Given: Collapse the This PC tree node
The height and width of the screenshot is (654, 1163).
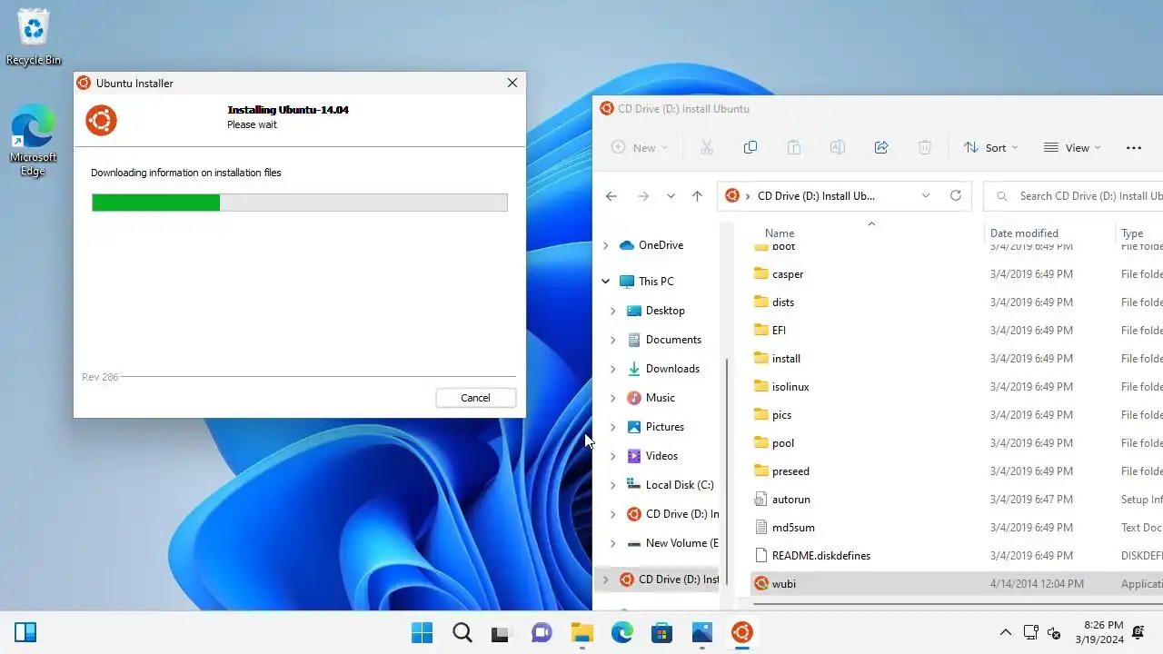Looking at the screenshot, I should [605, 282].
